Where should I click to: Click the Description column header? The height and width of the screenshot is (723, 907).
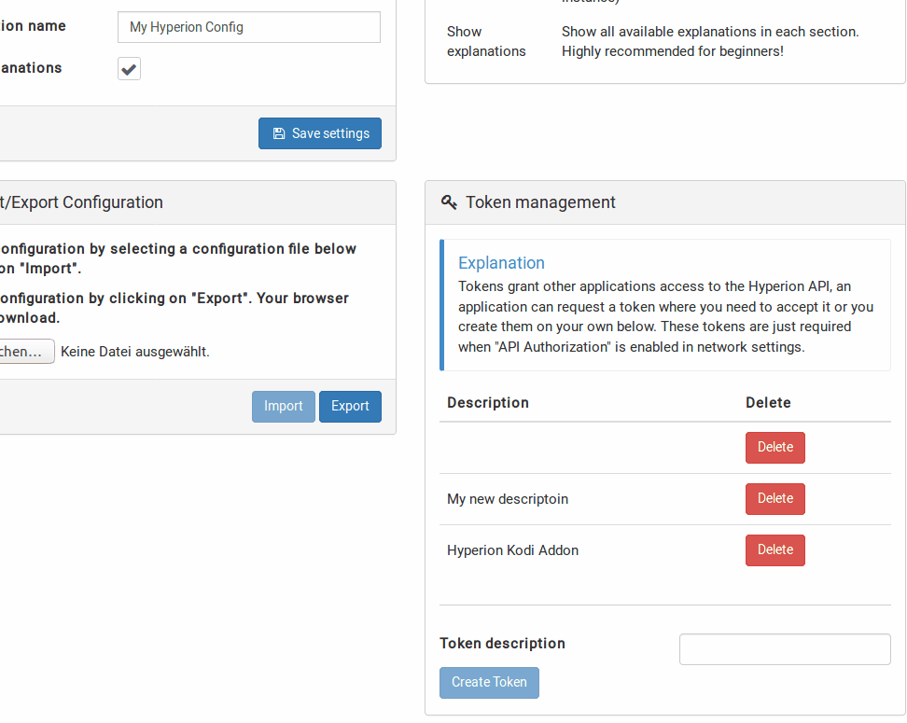(487, 402)
